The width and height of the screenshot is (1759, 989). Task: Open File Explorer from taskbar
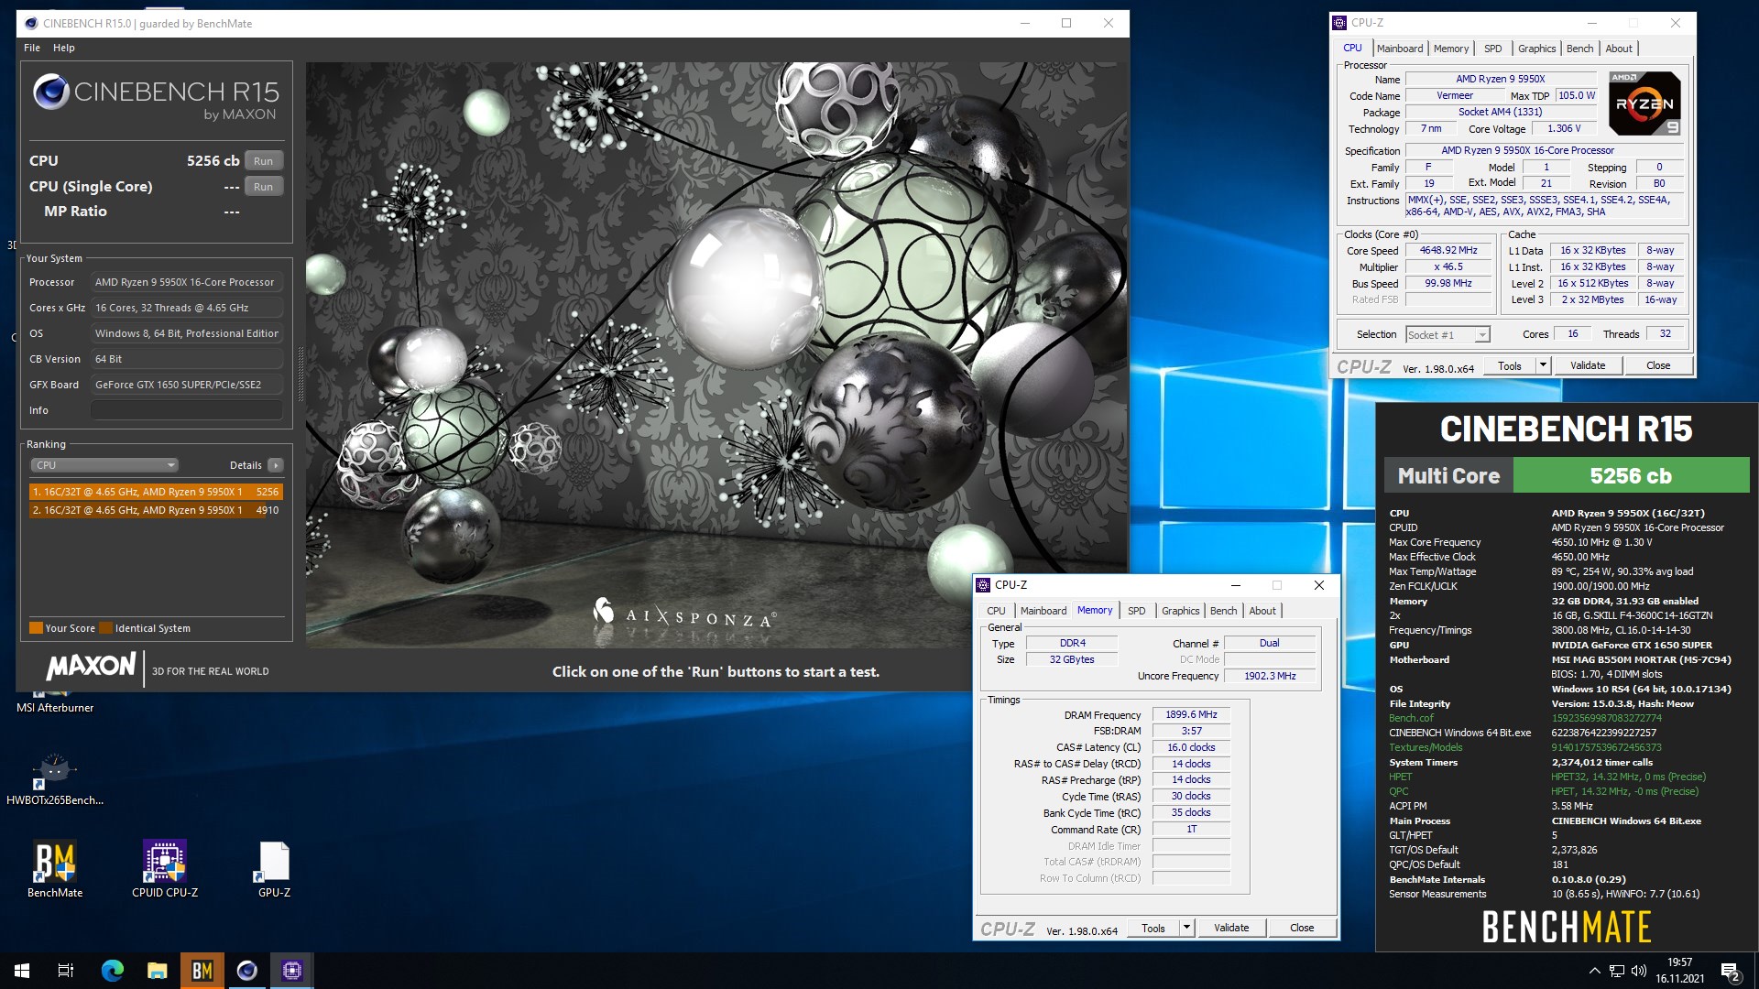[x=158, y=971]
